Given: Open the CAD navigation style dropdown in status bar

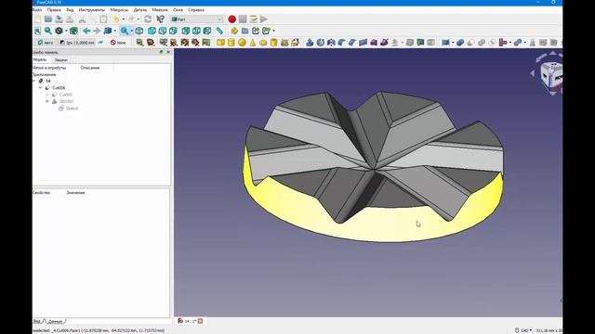Looking at the screenshot, I should click(x=524, y=330).
